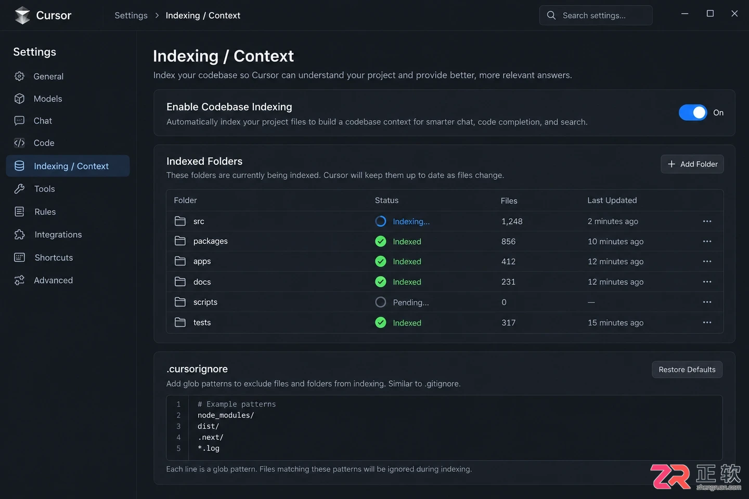This screenshot has width=749, height=499.
Task: Click the Tools wrench icon
Action: (20, 189)
